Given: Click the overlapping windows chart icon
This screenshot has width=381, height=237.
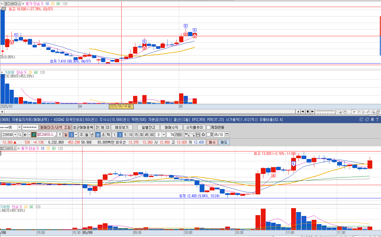Looking at the screenshot, I should coord(345,112).
